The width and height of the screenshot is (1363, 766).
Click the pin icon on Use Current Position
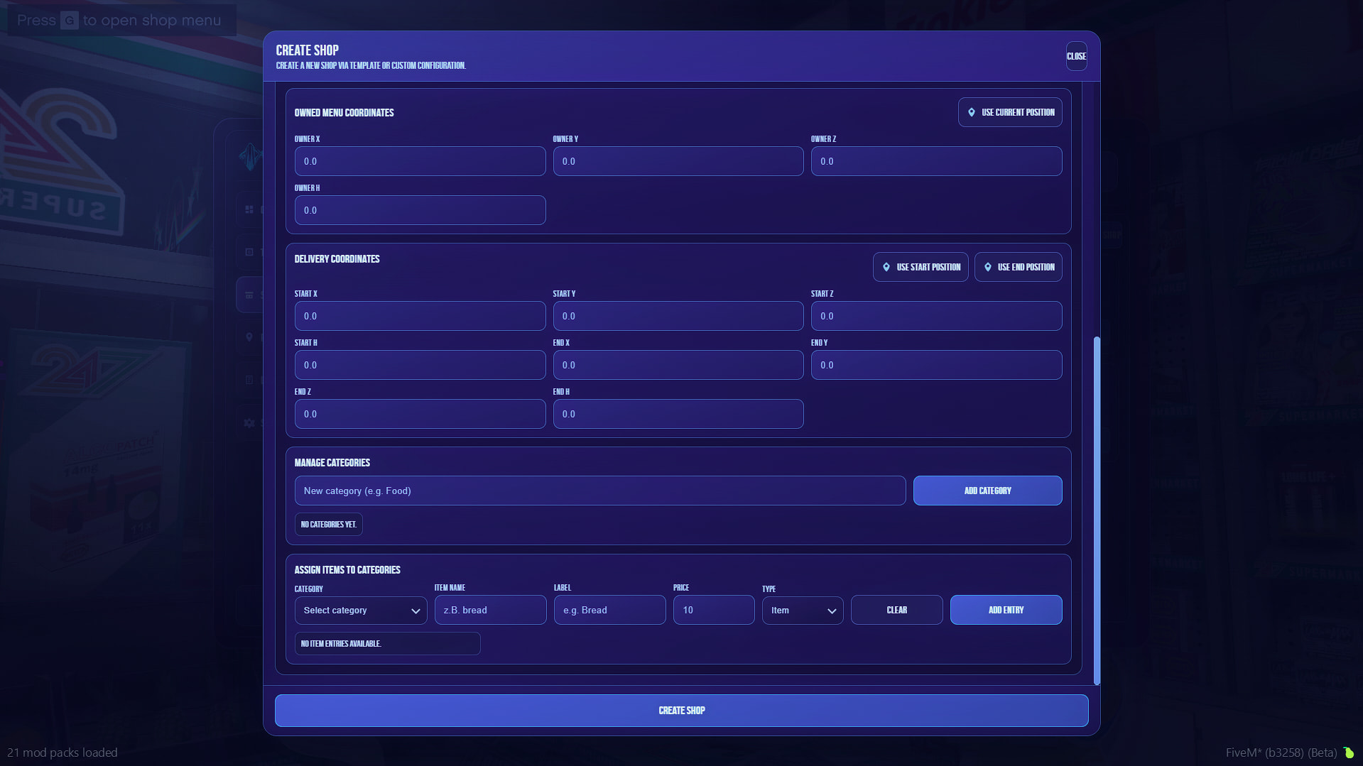[971, 112]
